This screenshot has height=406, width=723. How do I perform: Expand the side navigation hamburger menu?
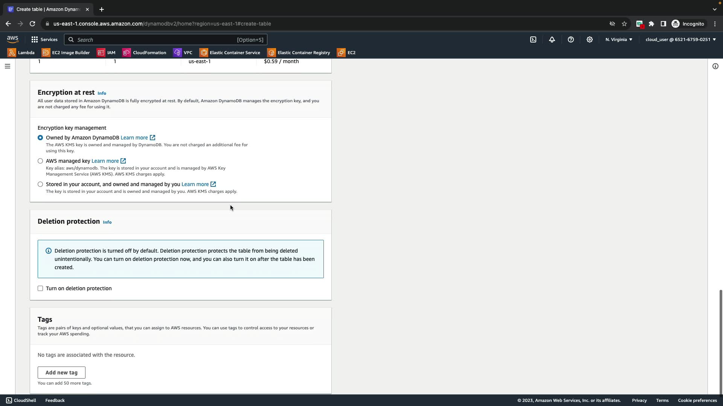click(7, 66)
